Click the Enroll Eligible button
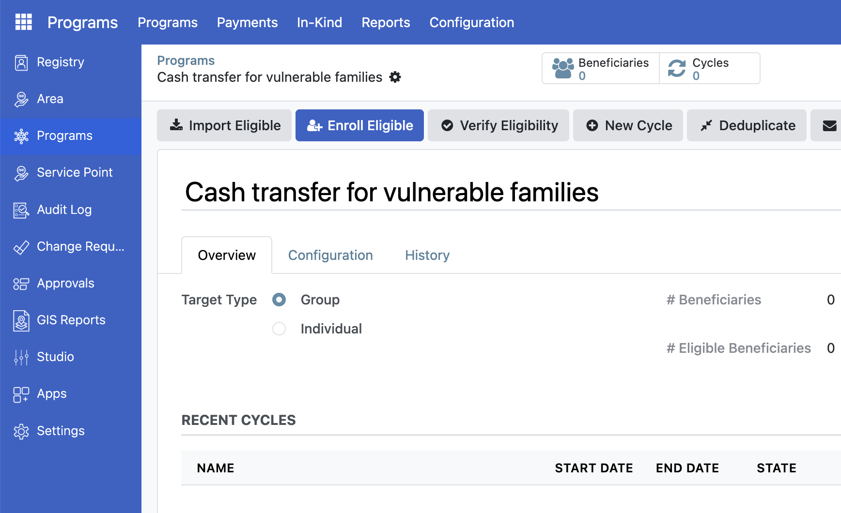Image resolution: width=841 pixels, height=513 pixels. click(359, 126)
